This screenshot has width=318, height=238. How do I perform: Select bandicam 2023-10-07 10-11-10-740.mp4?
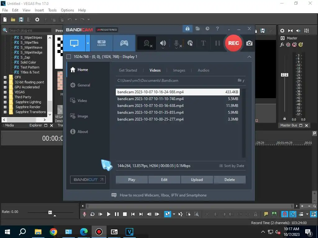click(x=178, y=99)
